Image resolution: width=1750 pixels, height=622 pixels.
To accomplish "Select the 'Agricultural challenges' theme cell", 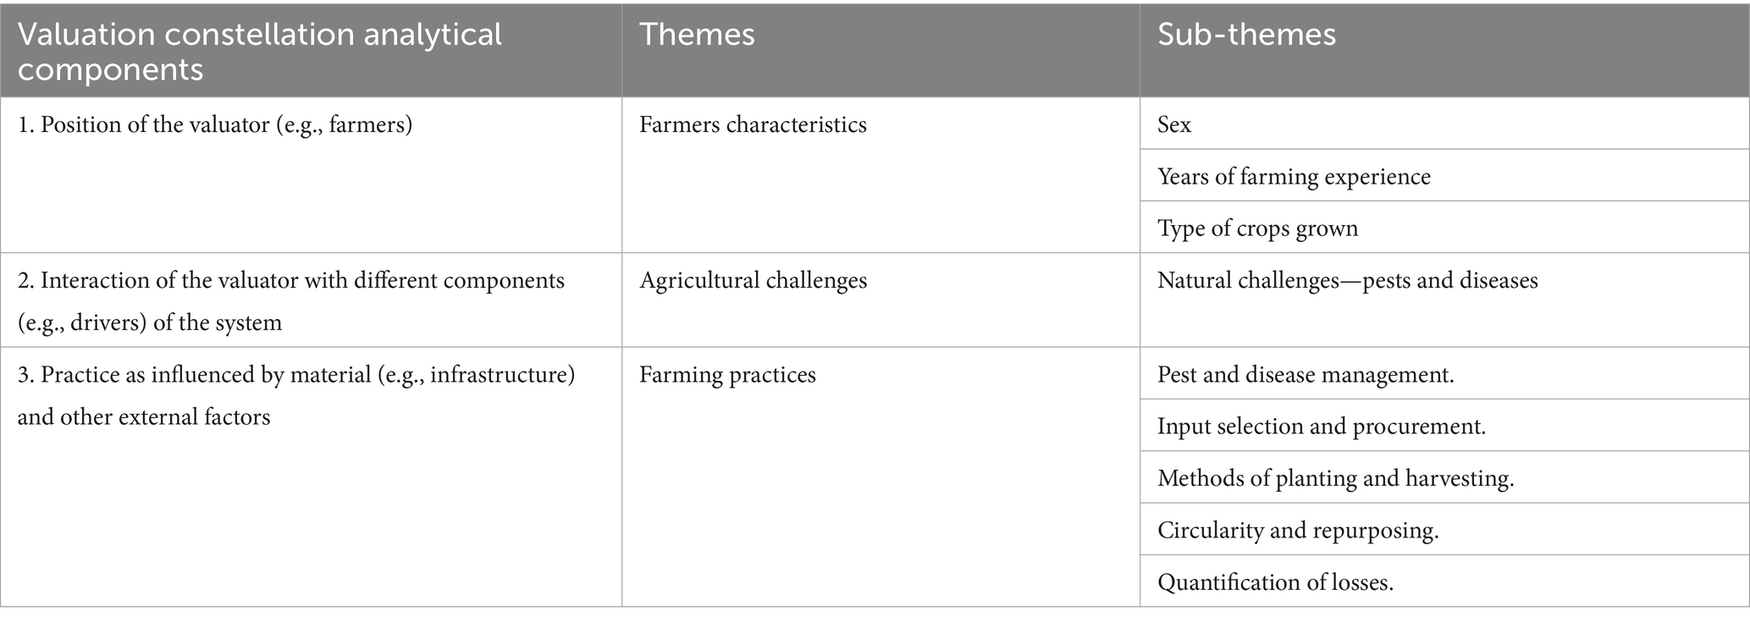I will [753, 280].
